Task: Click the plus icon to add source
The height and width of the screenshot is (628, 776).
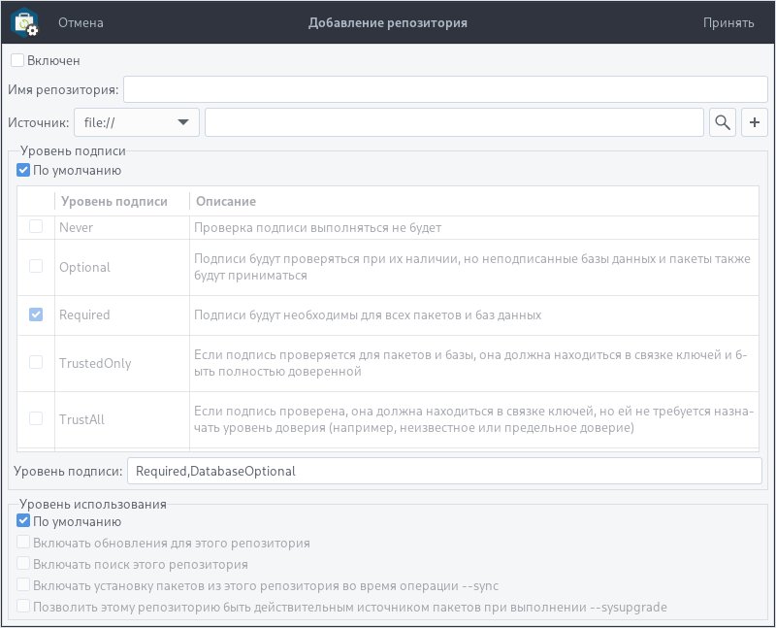Action: 755,121
